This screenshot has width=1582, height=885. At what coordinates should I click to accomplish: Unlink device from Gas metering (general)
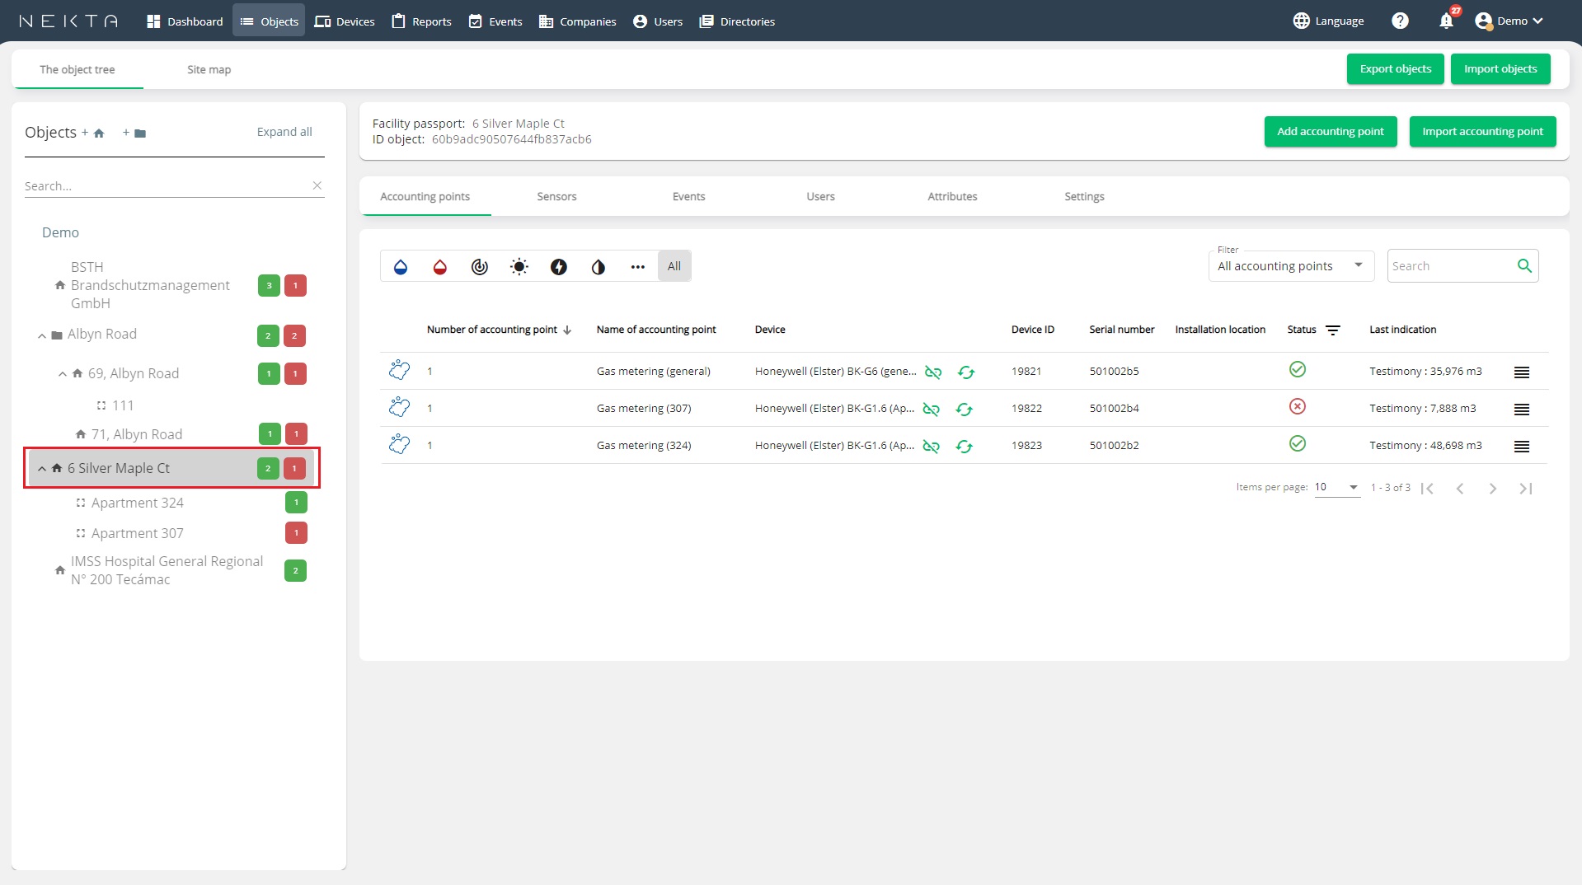click(x=933, y=372)
